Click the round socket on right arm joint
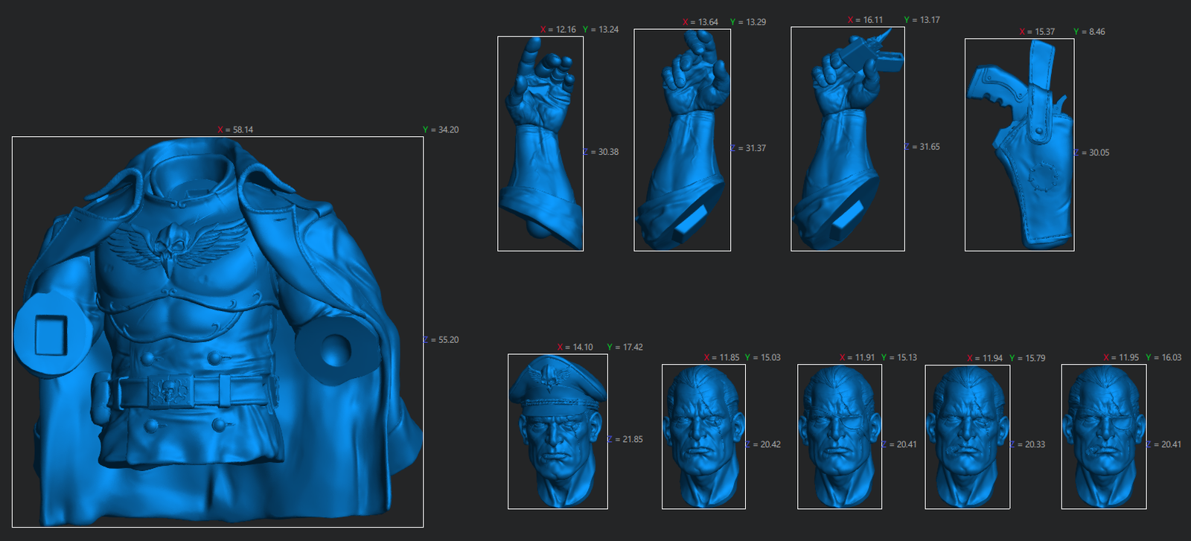This screenshot has width=1191, height=541. click(335, 349)
